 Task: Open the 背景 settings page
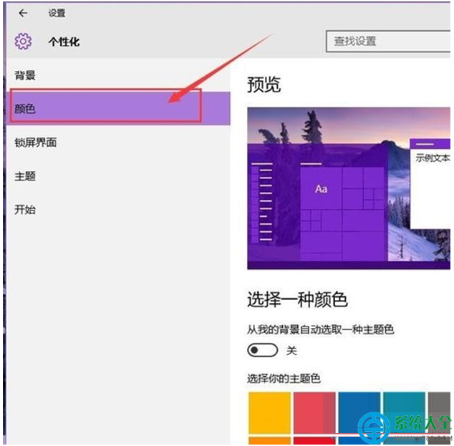[25, 75]
